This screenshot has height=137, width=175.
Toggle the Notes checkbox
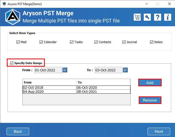coord(152,42)
